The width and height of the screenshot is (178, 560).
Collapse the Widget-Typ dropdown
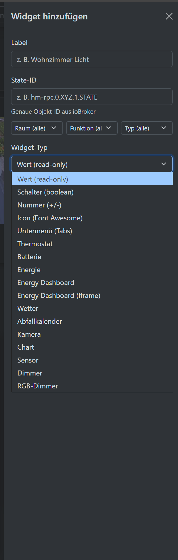(x=92, y=164)
